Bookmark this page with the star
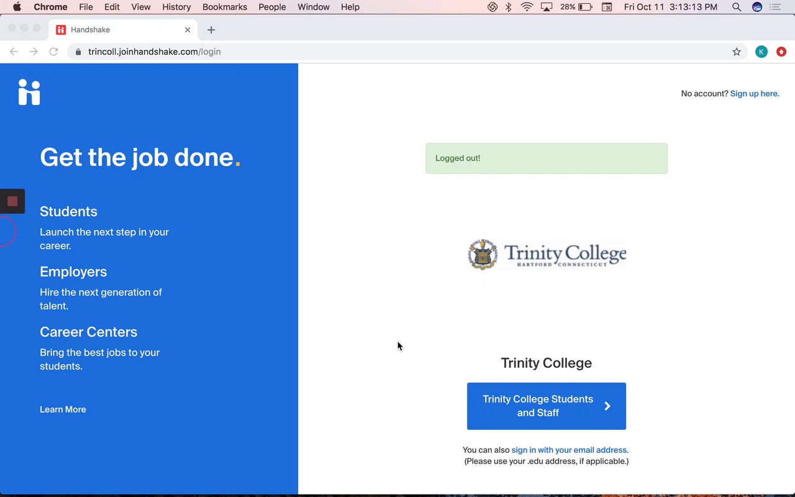Viewport: 795px width, 497px height. pyautogui.click(x=737, y=52)
